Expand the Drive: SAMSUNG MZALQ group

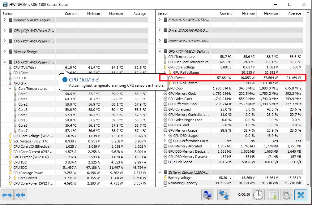click(x=160, y=30)
